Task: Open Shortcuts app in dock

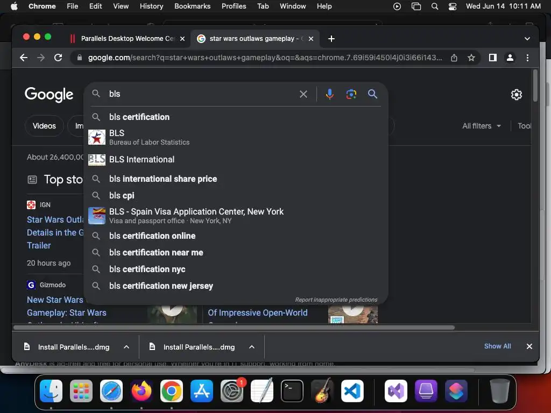Action: 456,390
